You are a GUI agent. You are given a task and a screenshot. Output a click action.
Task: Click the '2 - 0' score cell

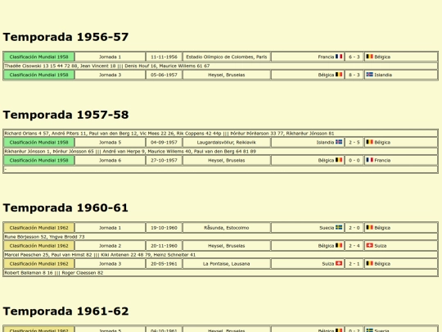point(354,228)
